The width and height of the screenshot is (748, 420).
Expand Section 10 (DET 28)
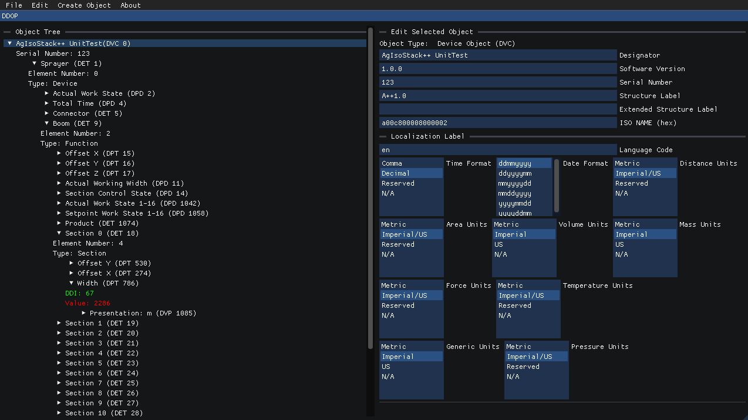[59, 413]
